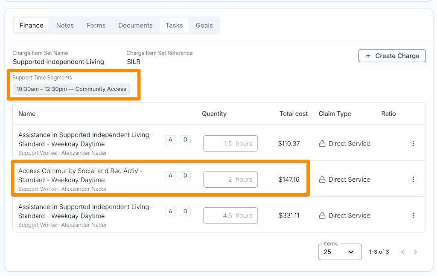437x276 pixels.
Task: Click the plus icon in Create Charge
Action: [368, 56]
